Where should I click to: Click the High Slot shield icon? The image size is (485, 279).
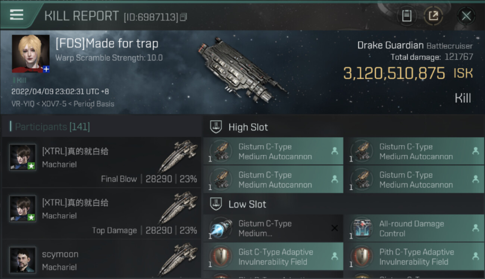click(215, 127)
